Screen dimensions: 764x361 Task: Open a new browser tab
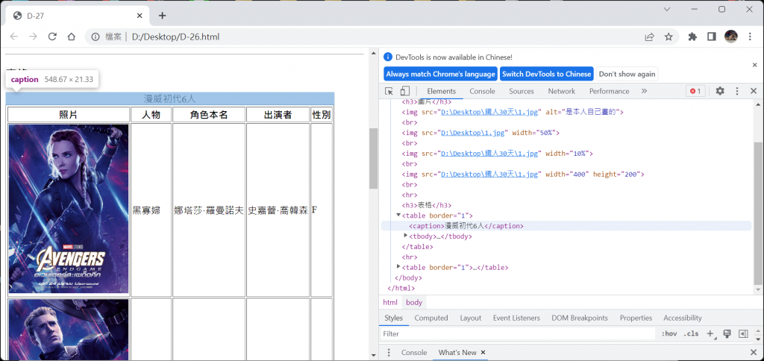tap(162, 16)
